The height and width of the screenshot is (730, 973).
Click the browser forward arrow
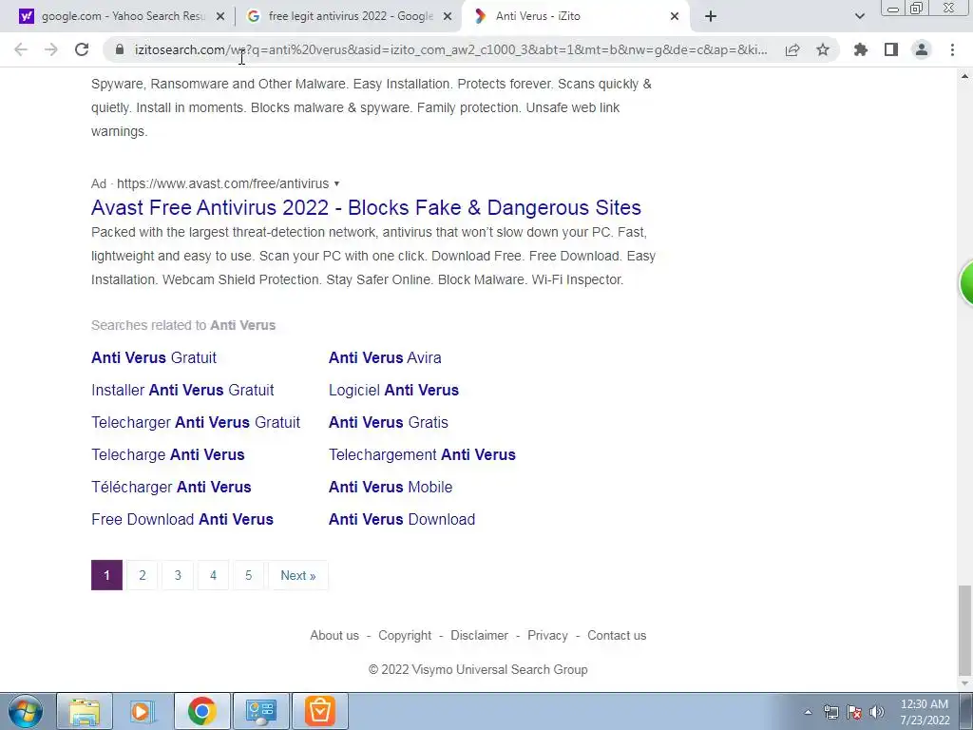pos(51,49)
